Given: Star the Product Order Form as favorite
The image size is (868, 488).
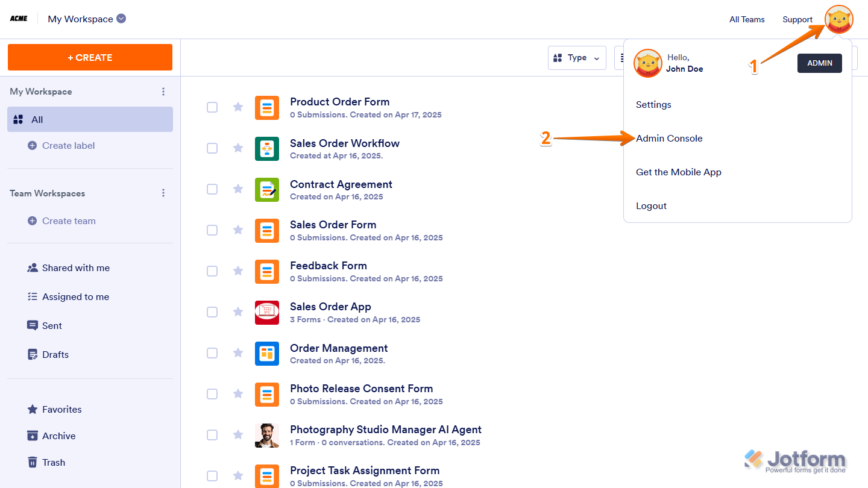Looking at the screenshot, I should pyautogui.click(x=238, y=107).
